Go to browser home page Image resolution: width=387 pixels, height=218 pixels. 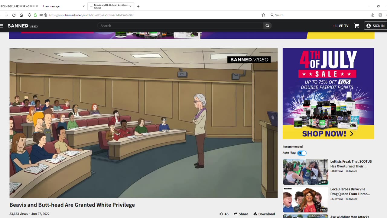pos(21,15)
